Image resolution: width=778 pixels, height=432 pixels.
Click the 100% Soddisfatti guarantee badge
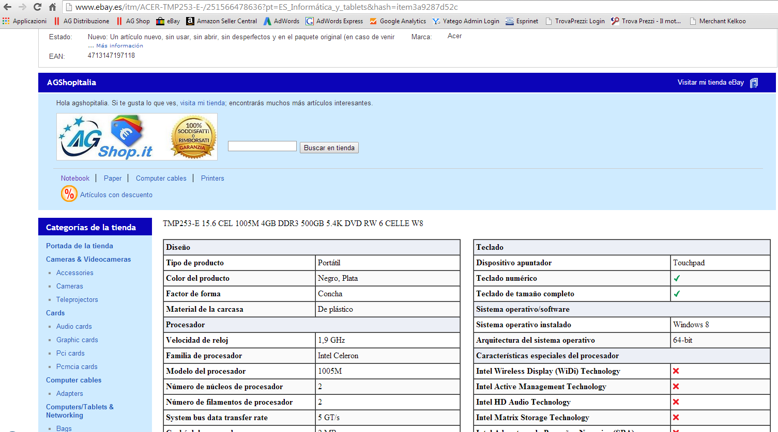[x=193, y=136]
